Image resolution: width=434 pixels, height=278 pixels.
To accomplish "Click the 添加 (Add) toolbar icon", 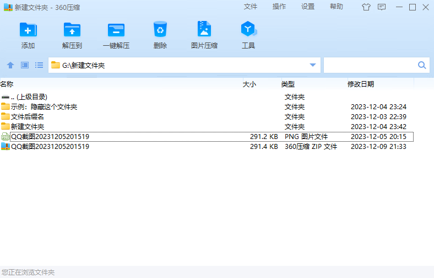I will (28, 29).
